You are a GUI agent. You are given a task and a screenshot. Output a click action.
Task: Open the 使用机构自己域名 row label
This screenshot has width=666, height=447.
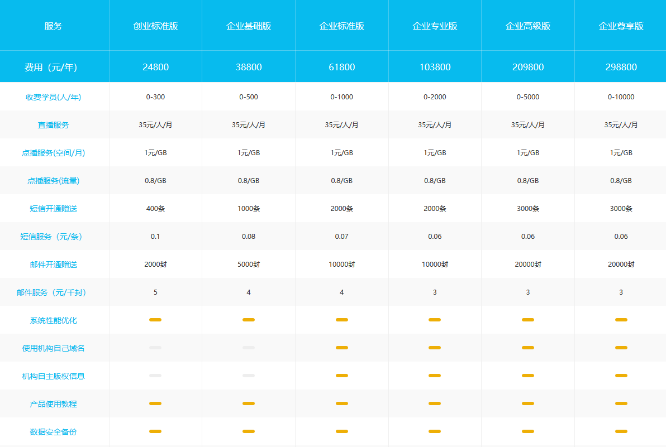[53, 348]
